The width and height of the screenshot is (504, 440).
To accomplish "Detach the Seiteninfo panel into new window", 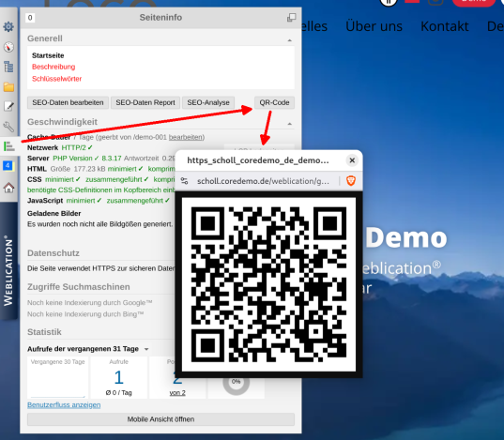I will point(291,17).
